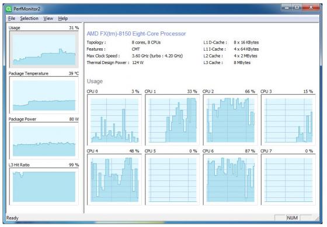Click the 'CMT' features value
Image resolution: width=327 pixels, height=227 pixels.
pos(135,49)
